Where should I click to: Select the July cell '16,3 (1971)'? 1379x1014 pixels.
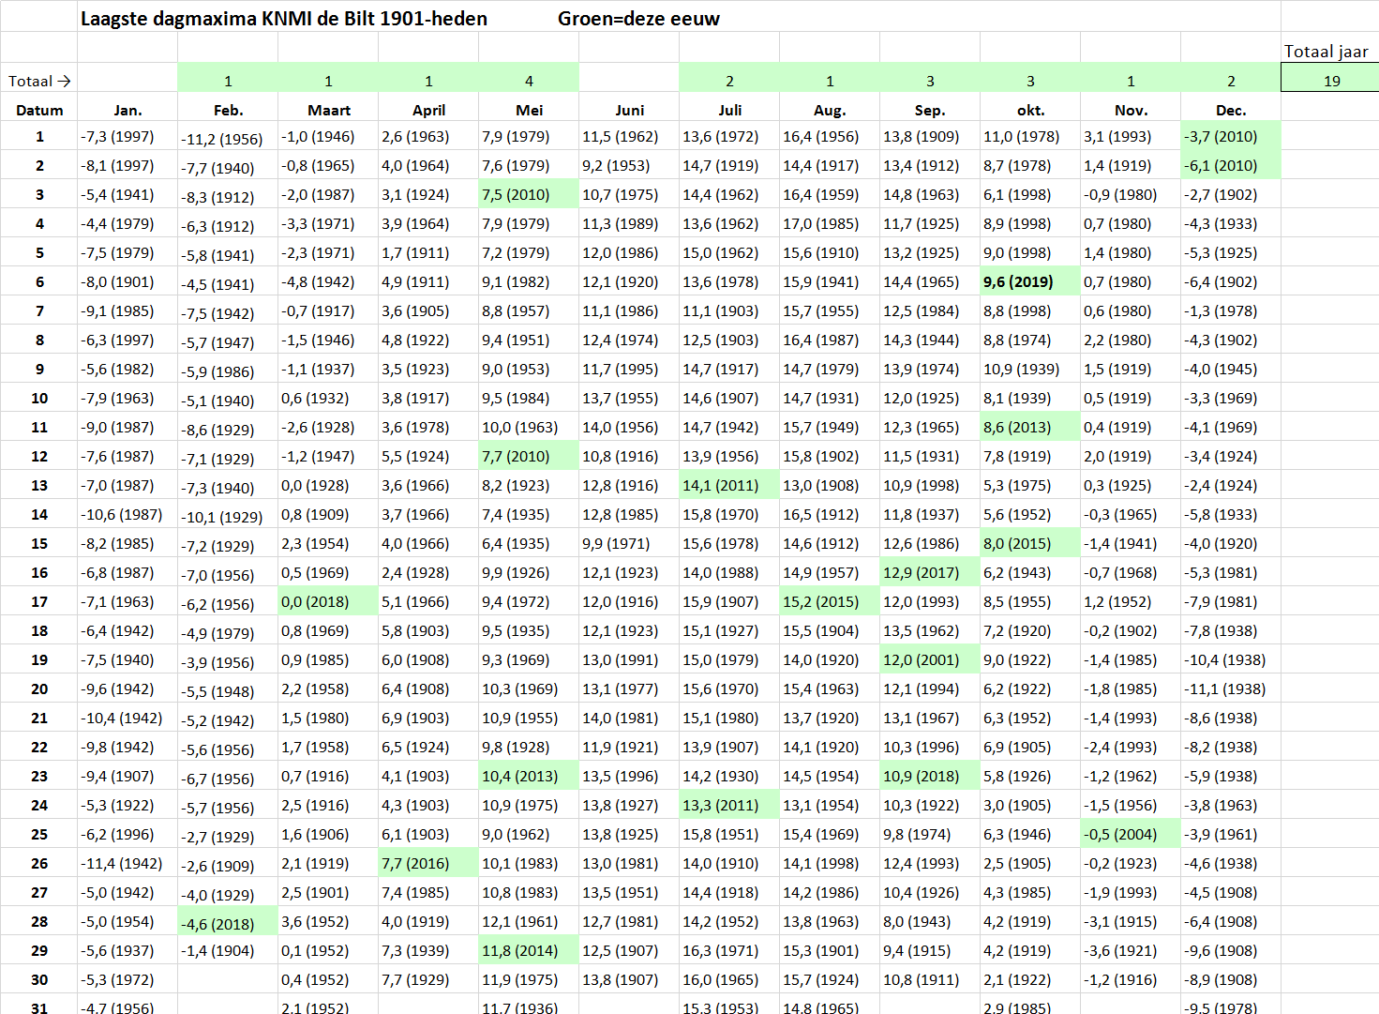pos(729,950)
